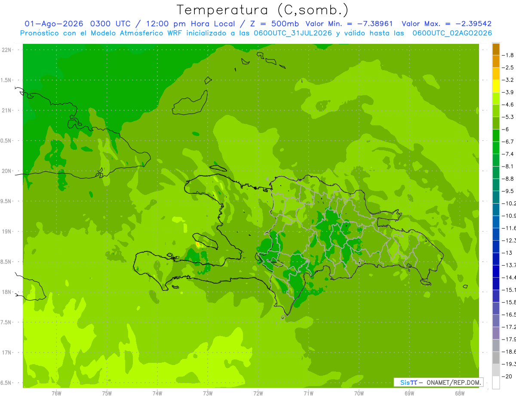Click the '70W' longitude label
Viewport: 516px width, 399px height.
[359, 393]
